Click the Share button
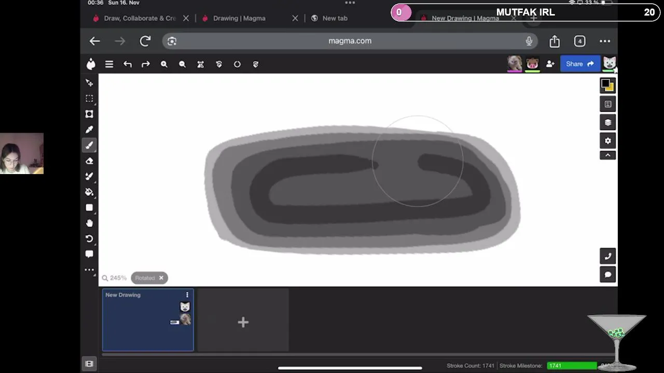The width and height of the screenshot is (664, 373). [580, 64]
